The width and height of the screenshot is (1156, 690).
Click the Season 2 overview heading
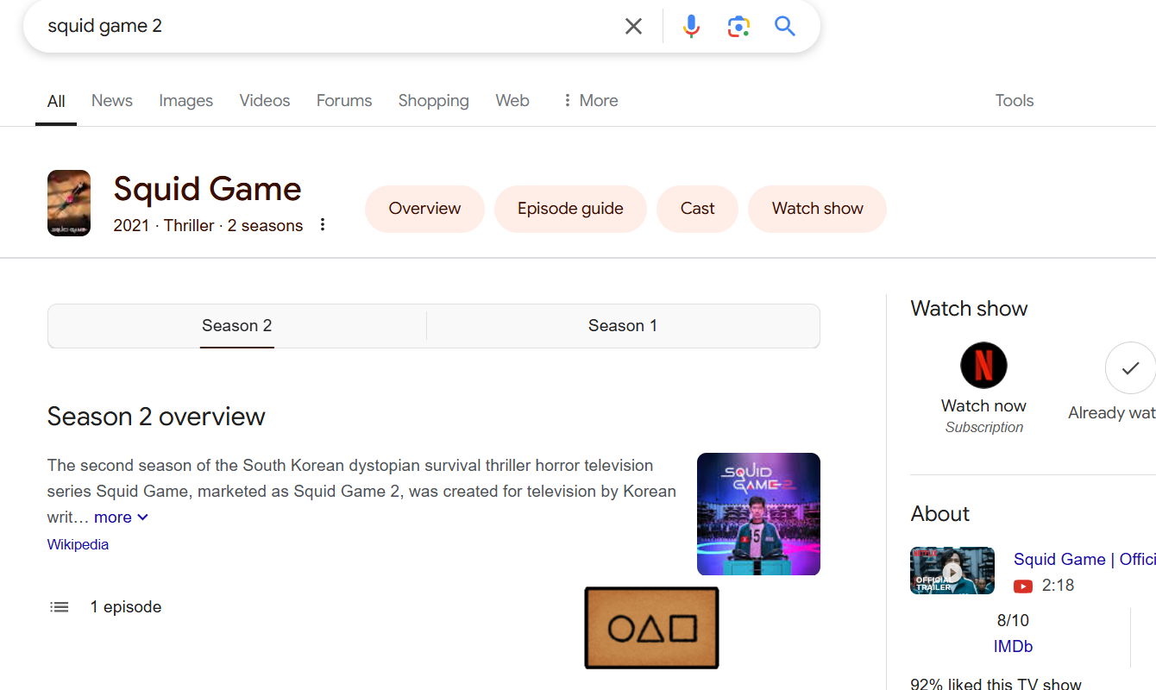(x=156, y=417)
